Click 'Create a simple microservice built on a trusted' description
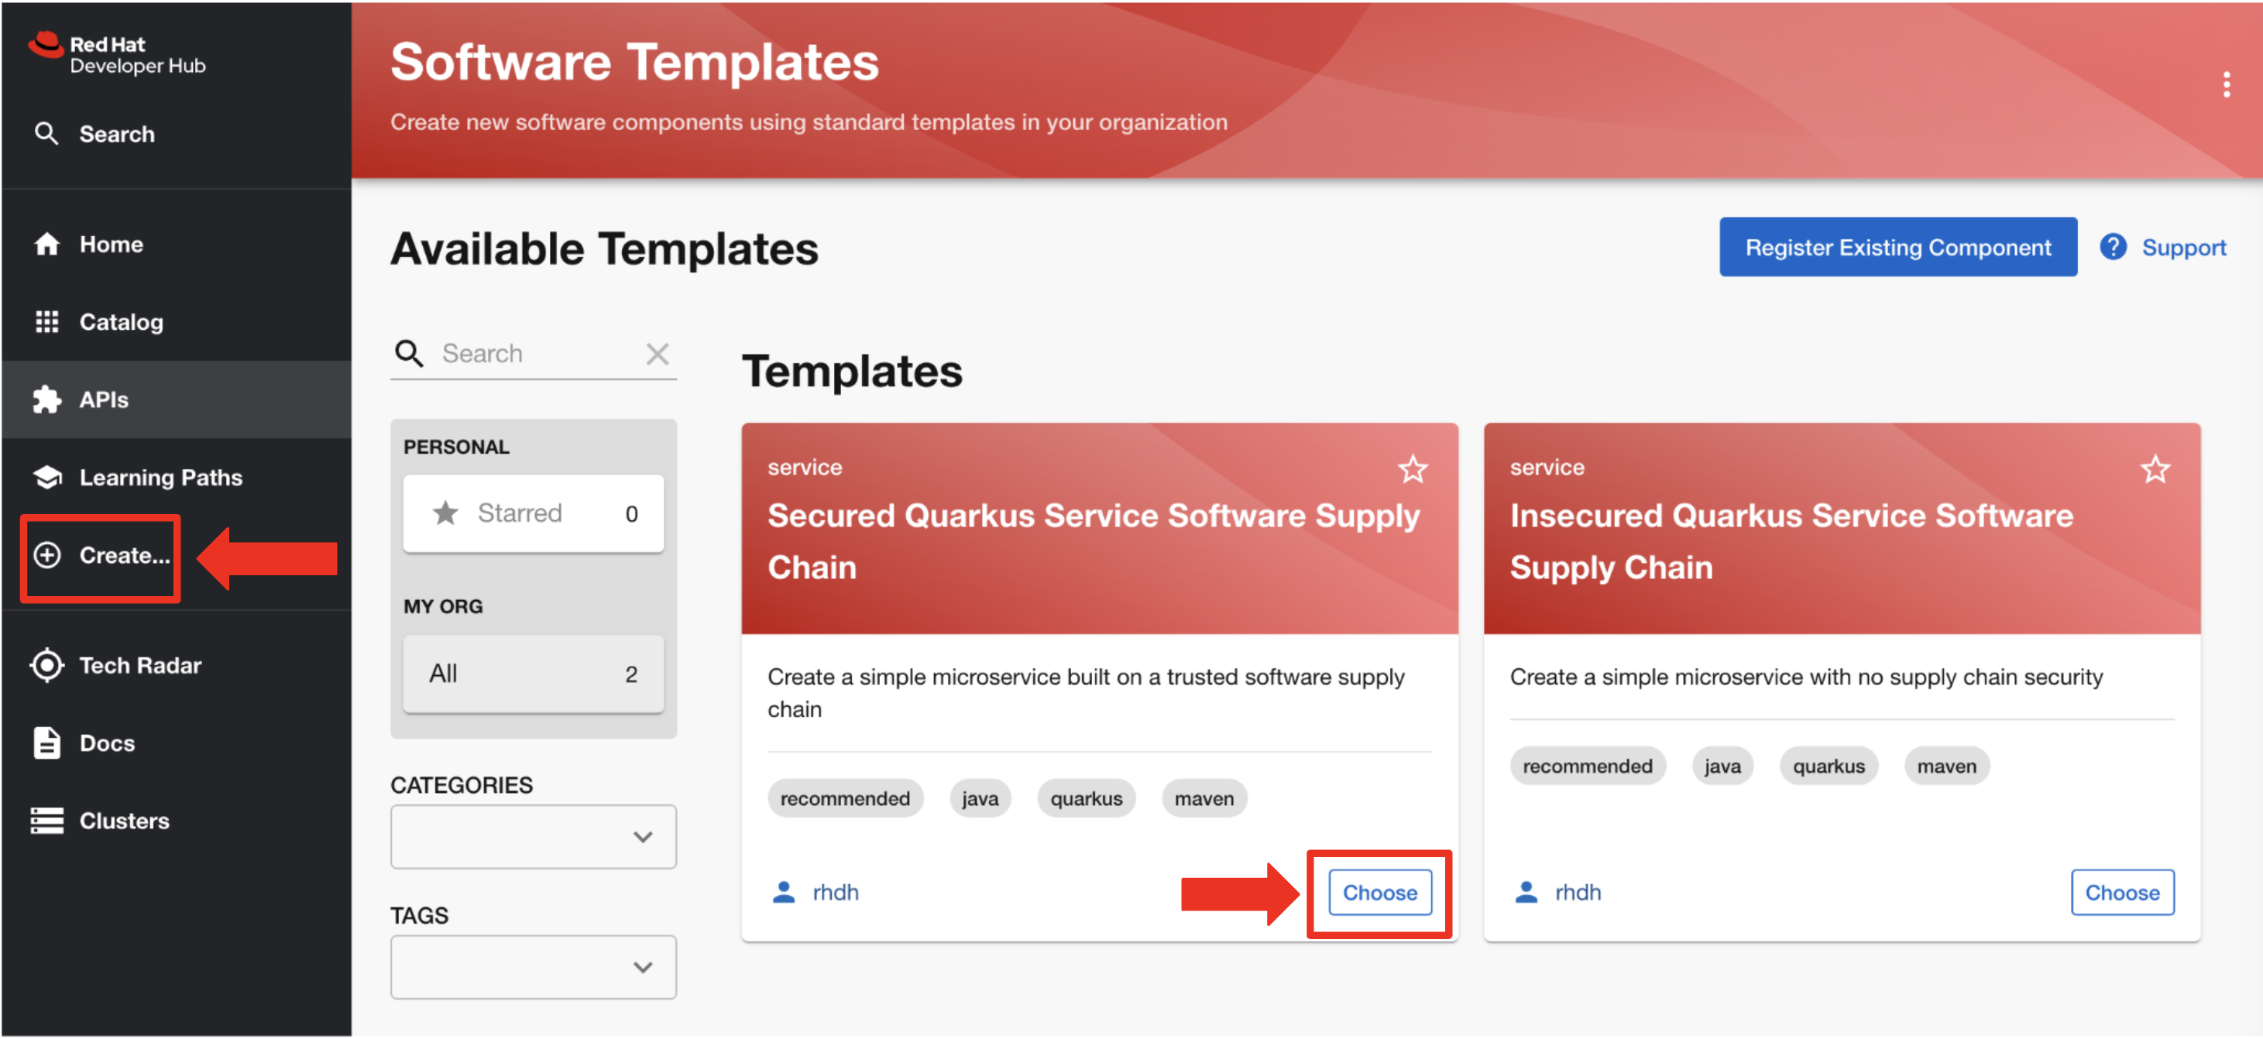The image size is (2263, 1039). (1086, 693)
